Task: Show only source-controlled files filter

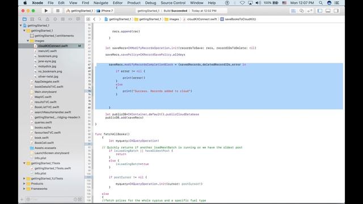Action: coord(80,199)
